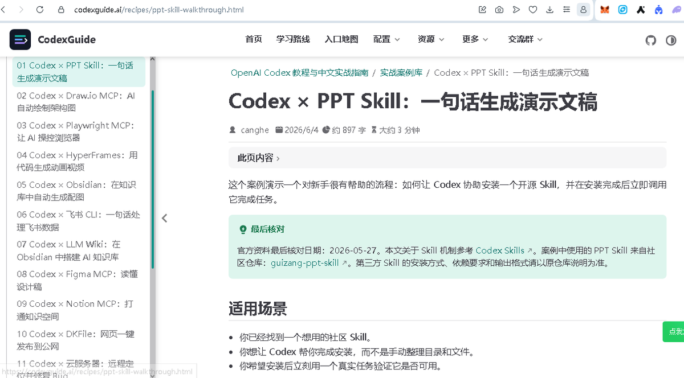Click the calendar icon next to 2026/6/4
684x378 pixels.
pos(279,130)
